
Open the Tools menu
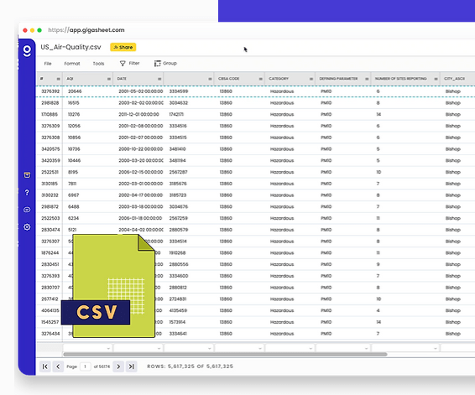tap(98, 64)
